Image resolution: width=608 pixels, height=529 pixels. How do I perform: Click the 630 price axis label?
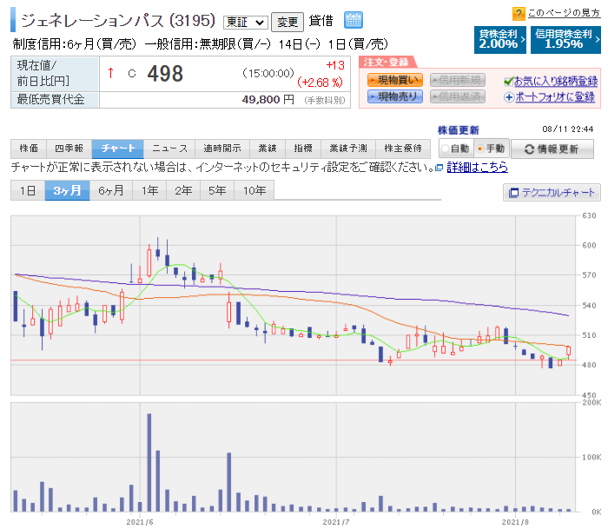pos(589,215)
